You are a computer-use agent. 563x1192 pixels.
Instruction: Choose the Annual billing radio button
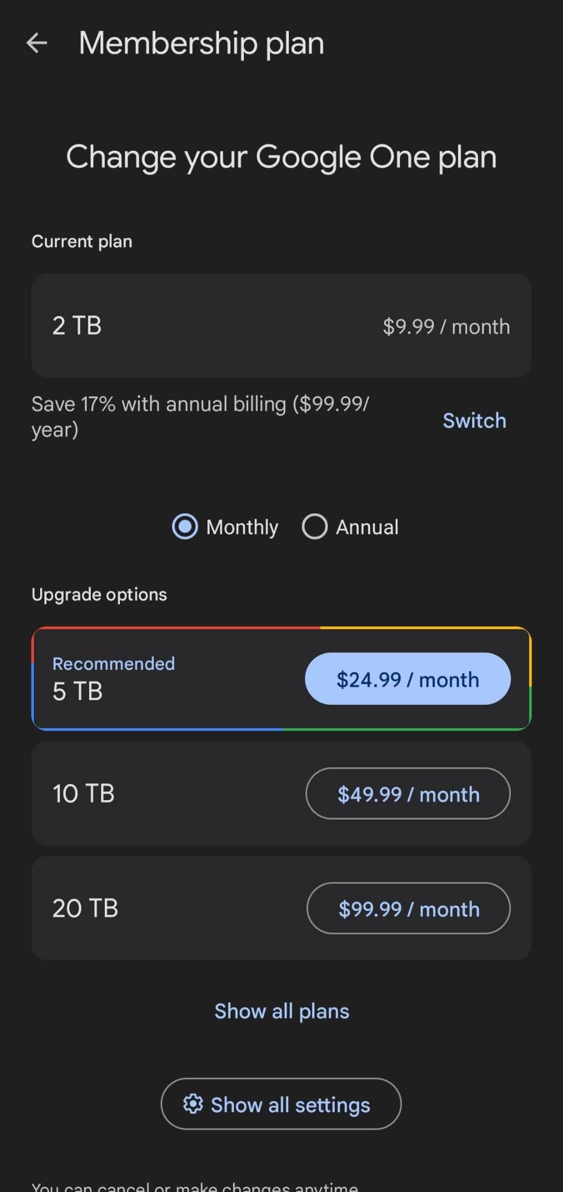[314, 527]
